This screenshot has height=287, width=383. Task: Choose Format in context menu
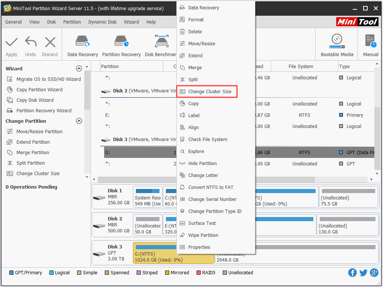pyautogui.click(x=216, y=20)
